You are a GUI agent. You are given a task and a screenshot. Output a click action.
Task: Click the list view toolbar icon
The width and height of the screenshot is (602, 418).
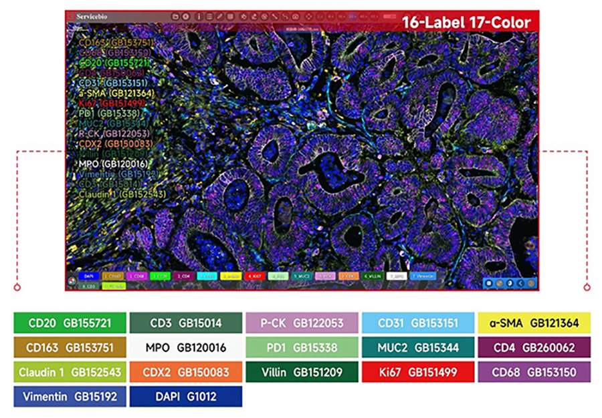pyautogui.click(x=210, y=16)
